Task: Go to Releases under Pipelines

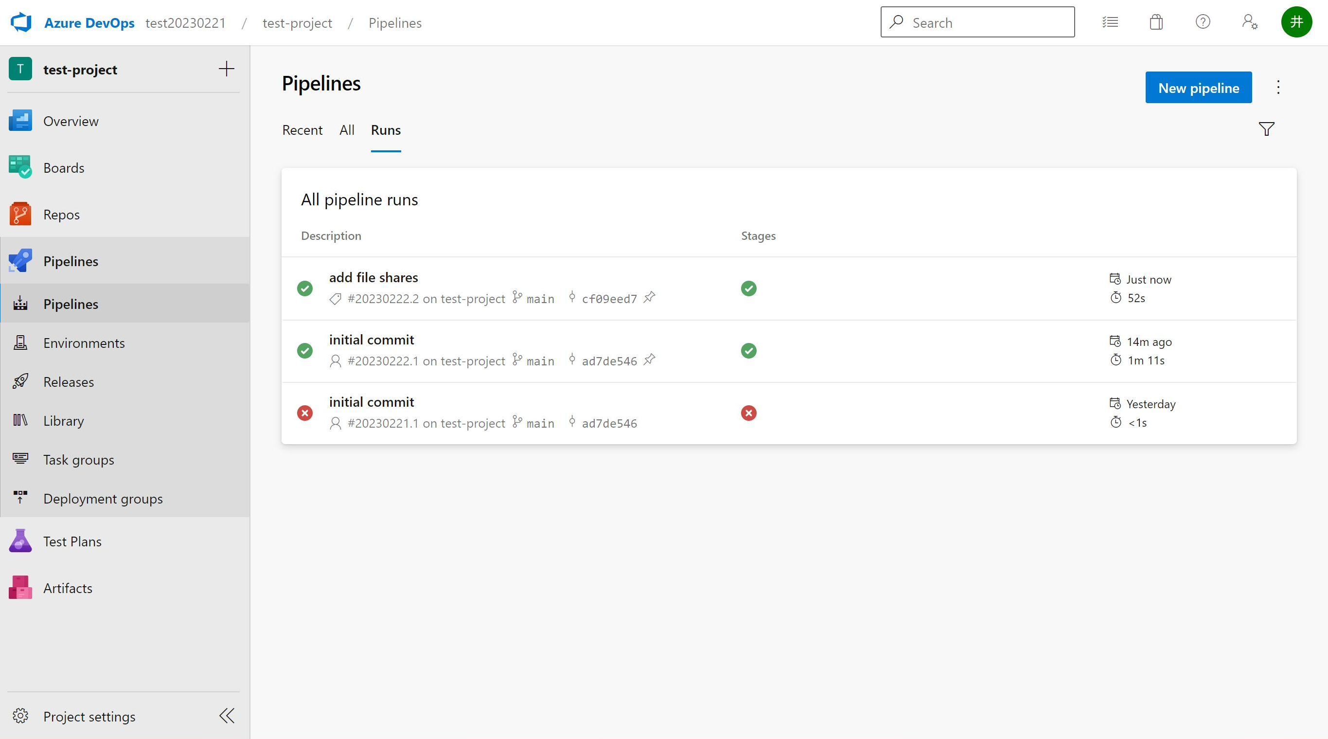Action: coord(69,382)
